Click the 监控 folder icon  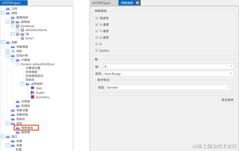pyautogui.click(x=13, y=123)
